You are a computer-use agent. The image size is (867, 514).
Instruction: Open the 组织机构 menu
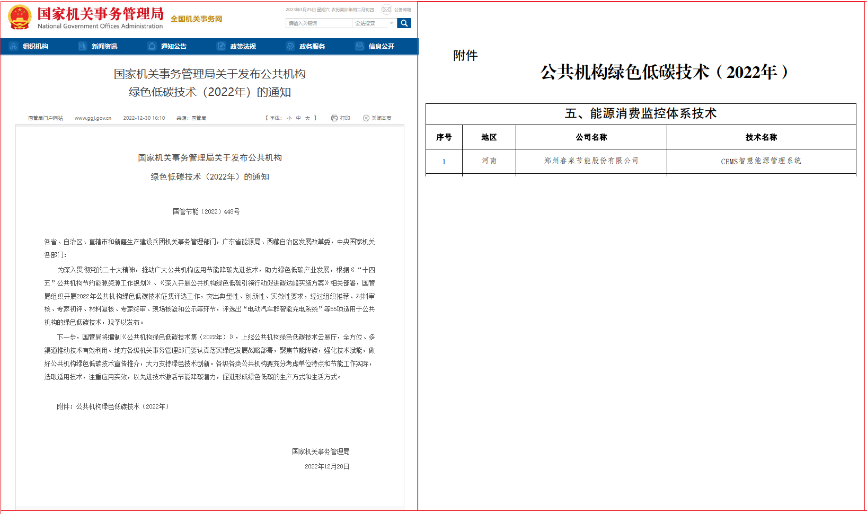tap(36, 47)
